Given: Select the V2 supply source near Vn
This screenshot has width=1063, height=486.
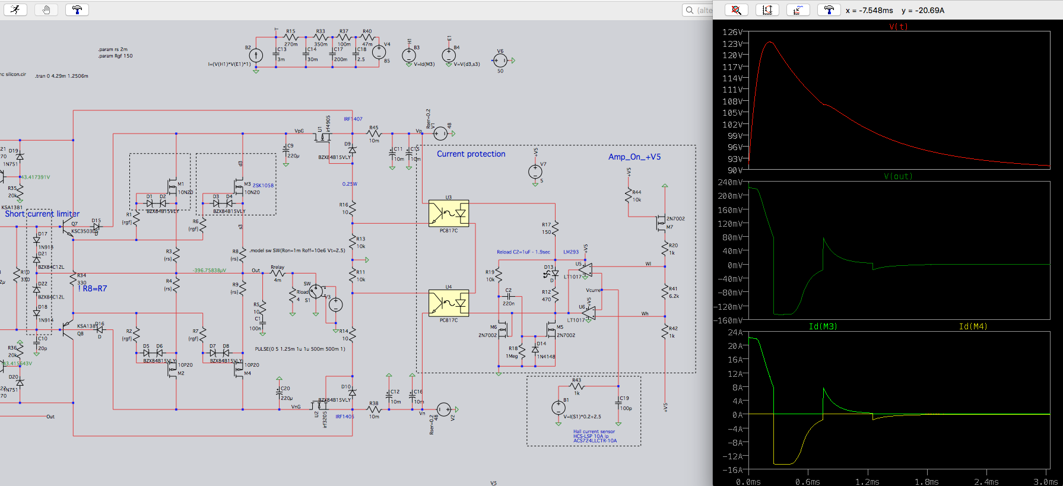Looking at the screenshot, I should [443, 409].
